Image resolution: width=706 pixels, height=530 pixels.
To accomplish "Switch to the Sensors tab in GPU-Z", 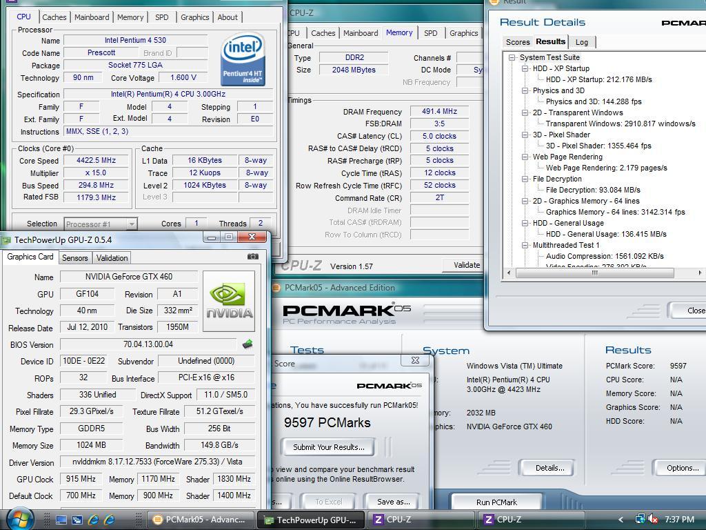I will click(x=74, y=258).
